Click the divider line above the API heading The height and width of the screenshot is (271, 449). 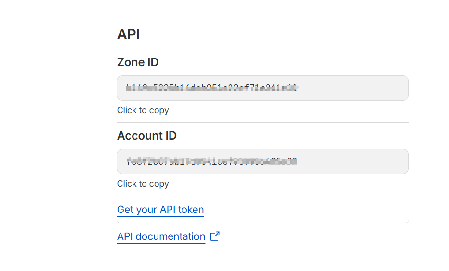tap(262, 2)
